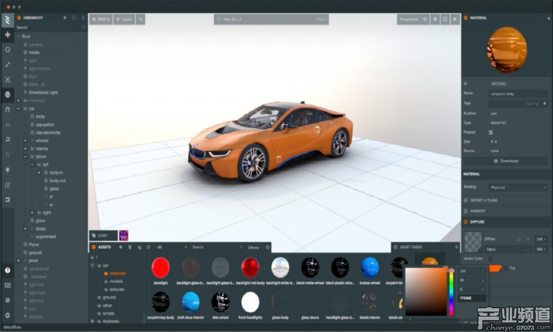Viewport: 553px width, 332px height.
Task: Collapse the car entity in the Hierarchy
Action: [x=18, y=109]
